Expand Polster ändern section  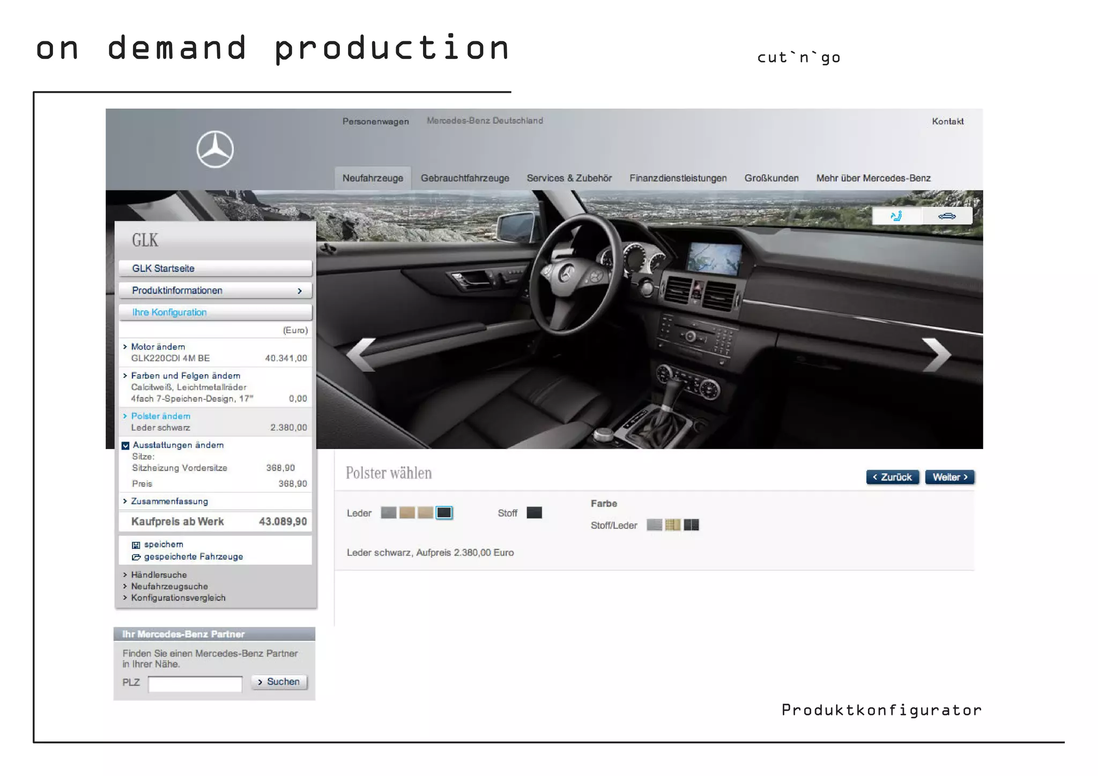coord(157,416)
